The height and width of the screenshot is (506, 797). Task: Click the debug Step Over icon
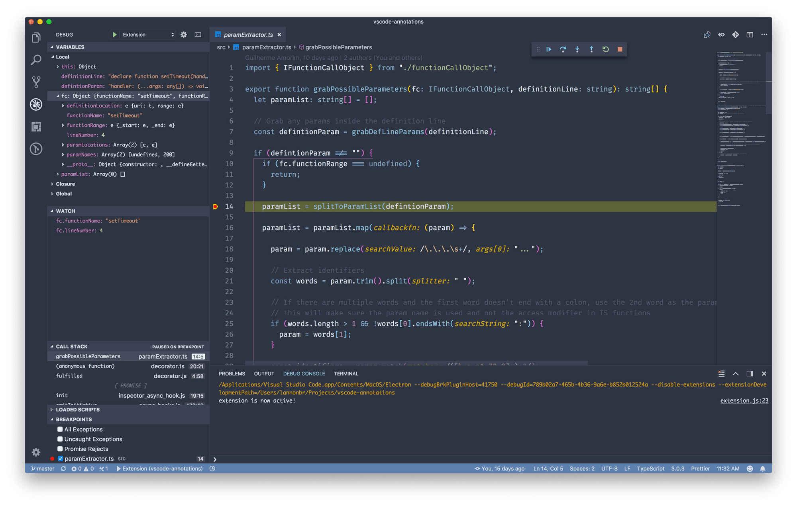[x=563, y=49]
